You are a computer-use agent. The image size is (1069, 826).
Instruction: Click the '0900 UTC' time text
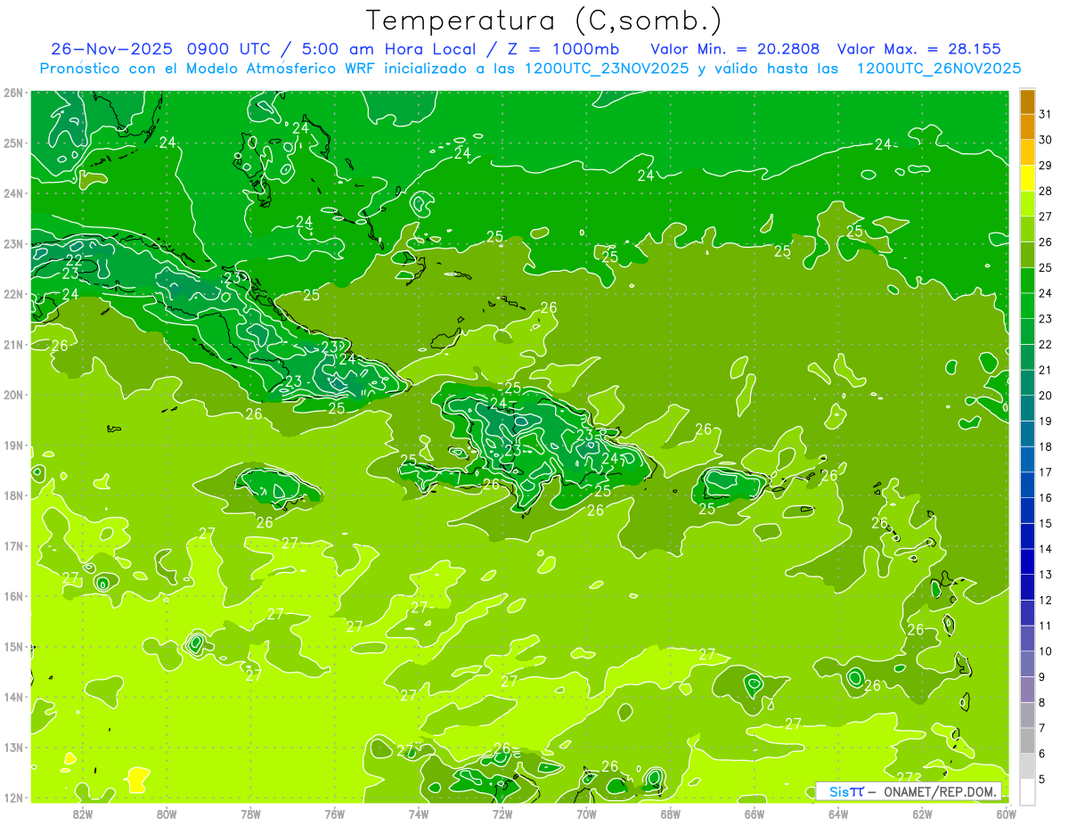point(227,49)
